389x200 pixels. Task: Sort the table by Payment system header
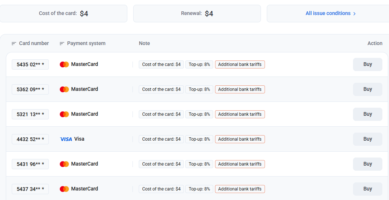point(86,43)
